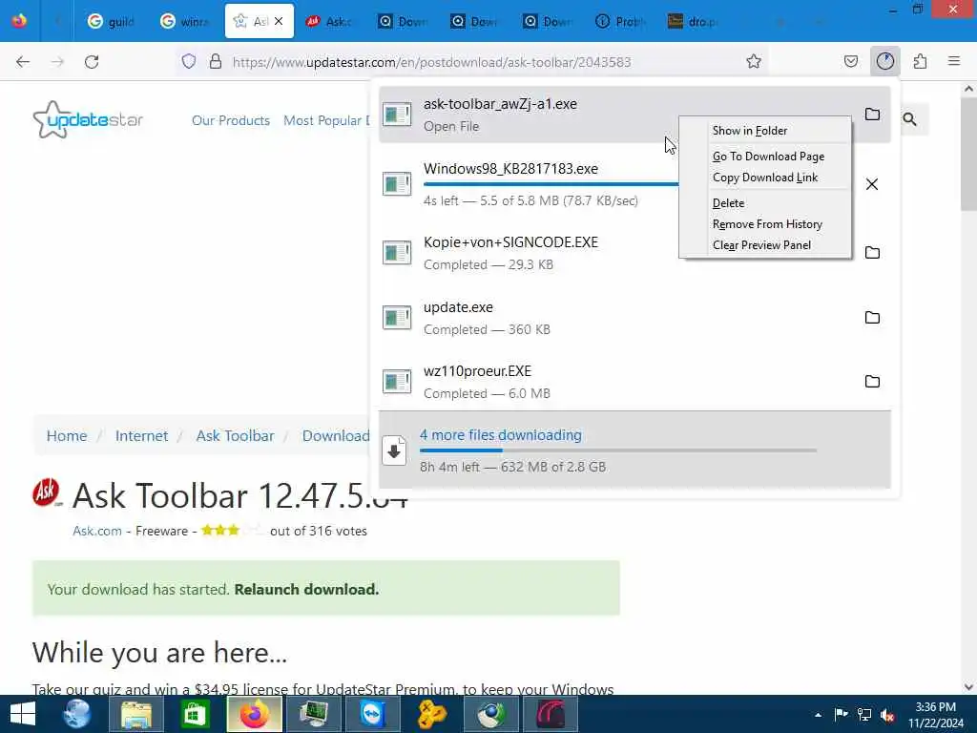Viewport: 977px width, 733px height.
Task: Show hidden tray icons arrow
Action: (818, 715)
